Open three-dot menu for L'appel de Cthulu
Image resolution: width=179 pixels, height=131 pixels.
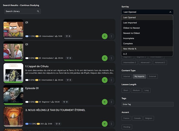(111, 80)
